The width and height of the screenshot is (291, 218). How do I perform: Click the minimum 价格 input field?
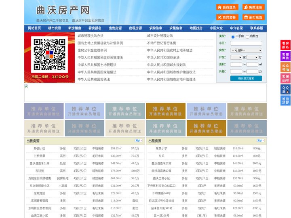(236, 71)
